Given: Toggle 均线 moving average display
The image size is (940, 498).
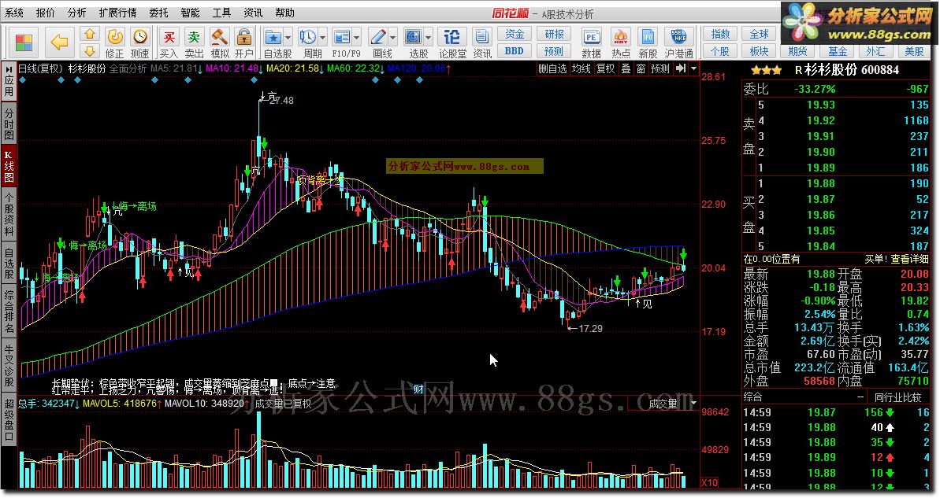Looking at the screenshot, I should 581,68.
